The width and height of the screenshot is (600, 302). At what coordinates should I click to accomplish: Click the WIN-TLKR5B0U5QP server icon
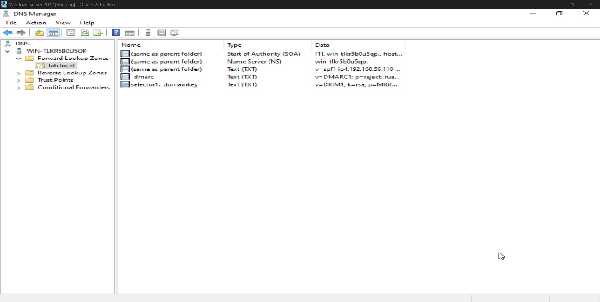19,51
